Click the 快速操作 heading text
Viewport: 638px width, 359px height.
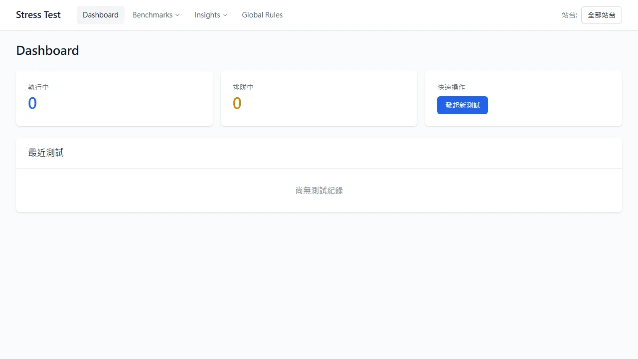[451, 87]
